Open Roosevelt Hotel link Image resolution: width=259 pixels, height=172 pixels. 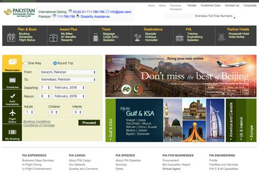tap(239, 34)
